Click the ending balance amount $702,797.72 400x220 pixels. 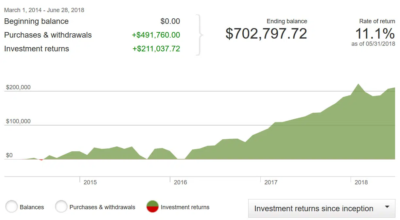[x=266, y=34]
